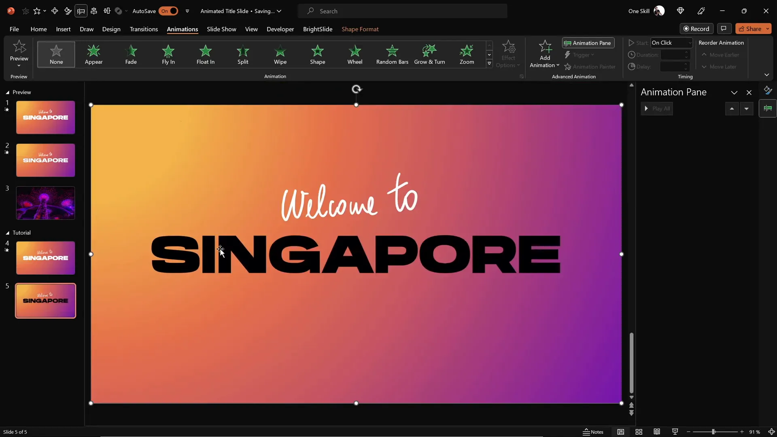Apply the Fade animation effect
This screenshot has height=437, width=777.
pyautogui.click(x=131, y=54)
